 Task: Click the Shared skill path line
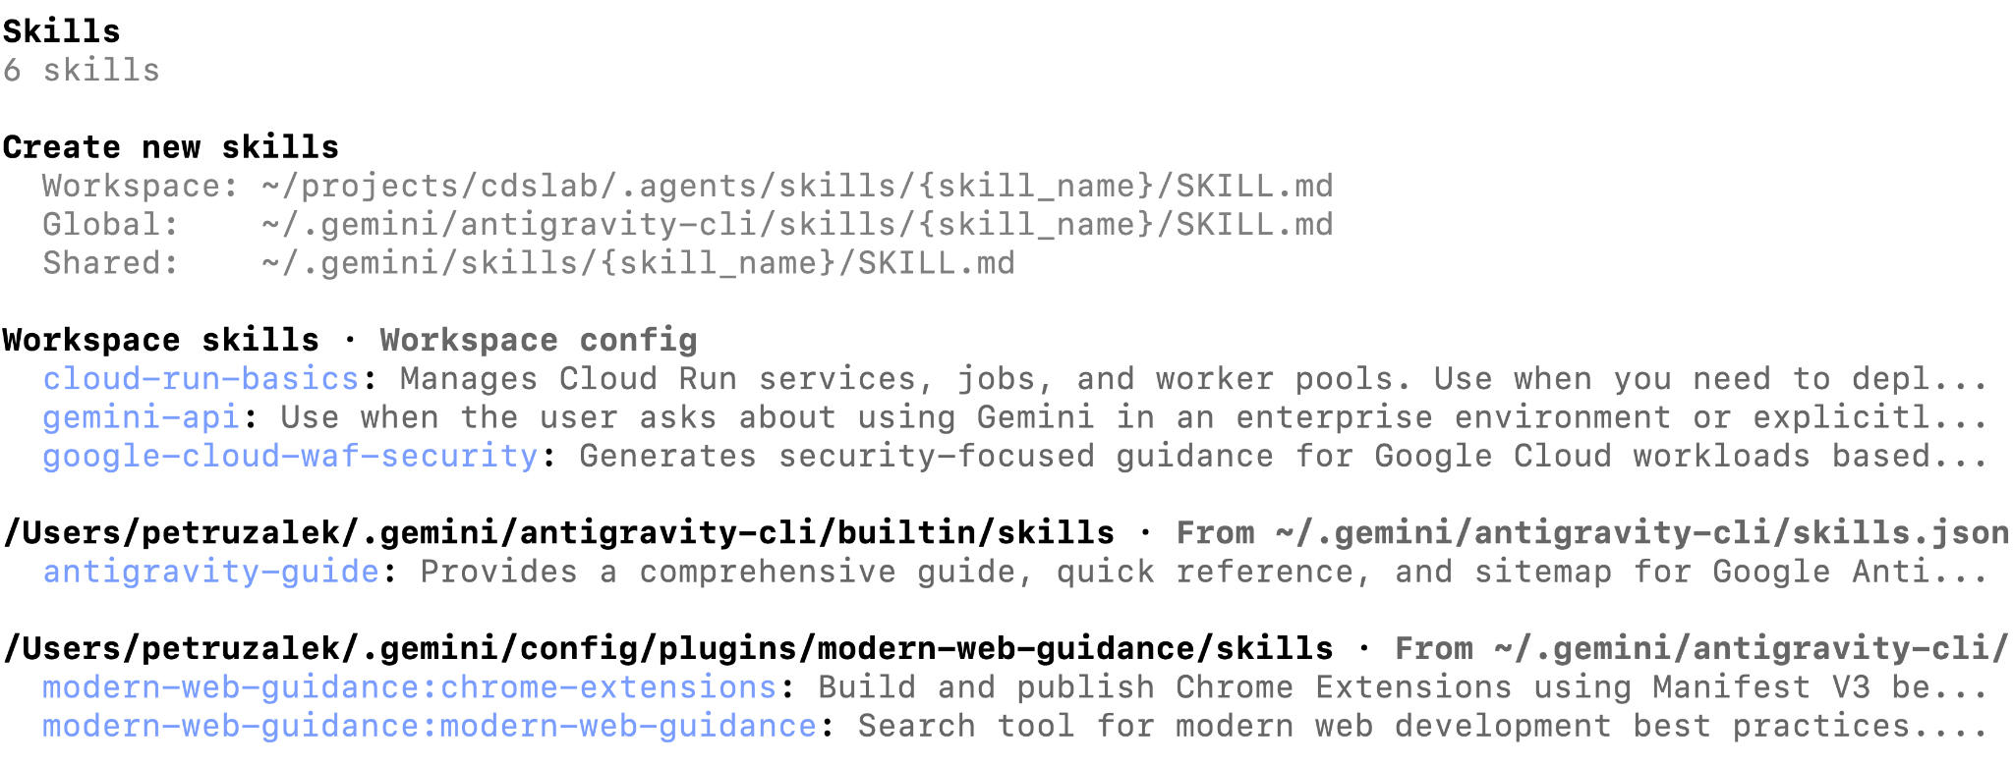pos(529,263)
